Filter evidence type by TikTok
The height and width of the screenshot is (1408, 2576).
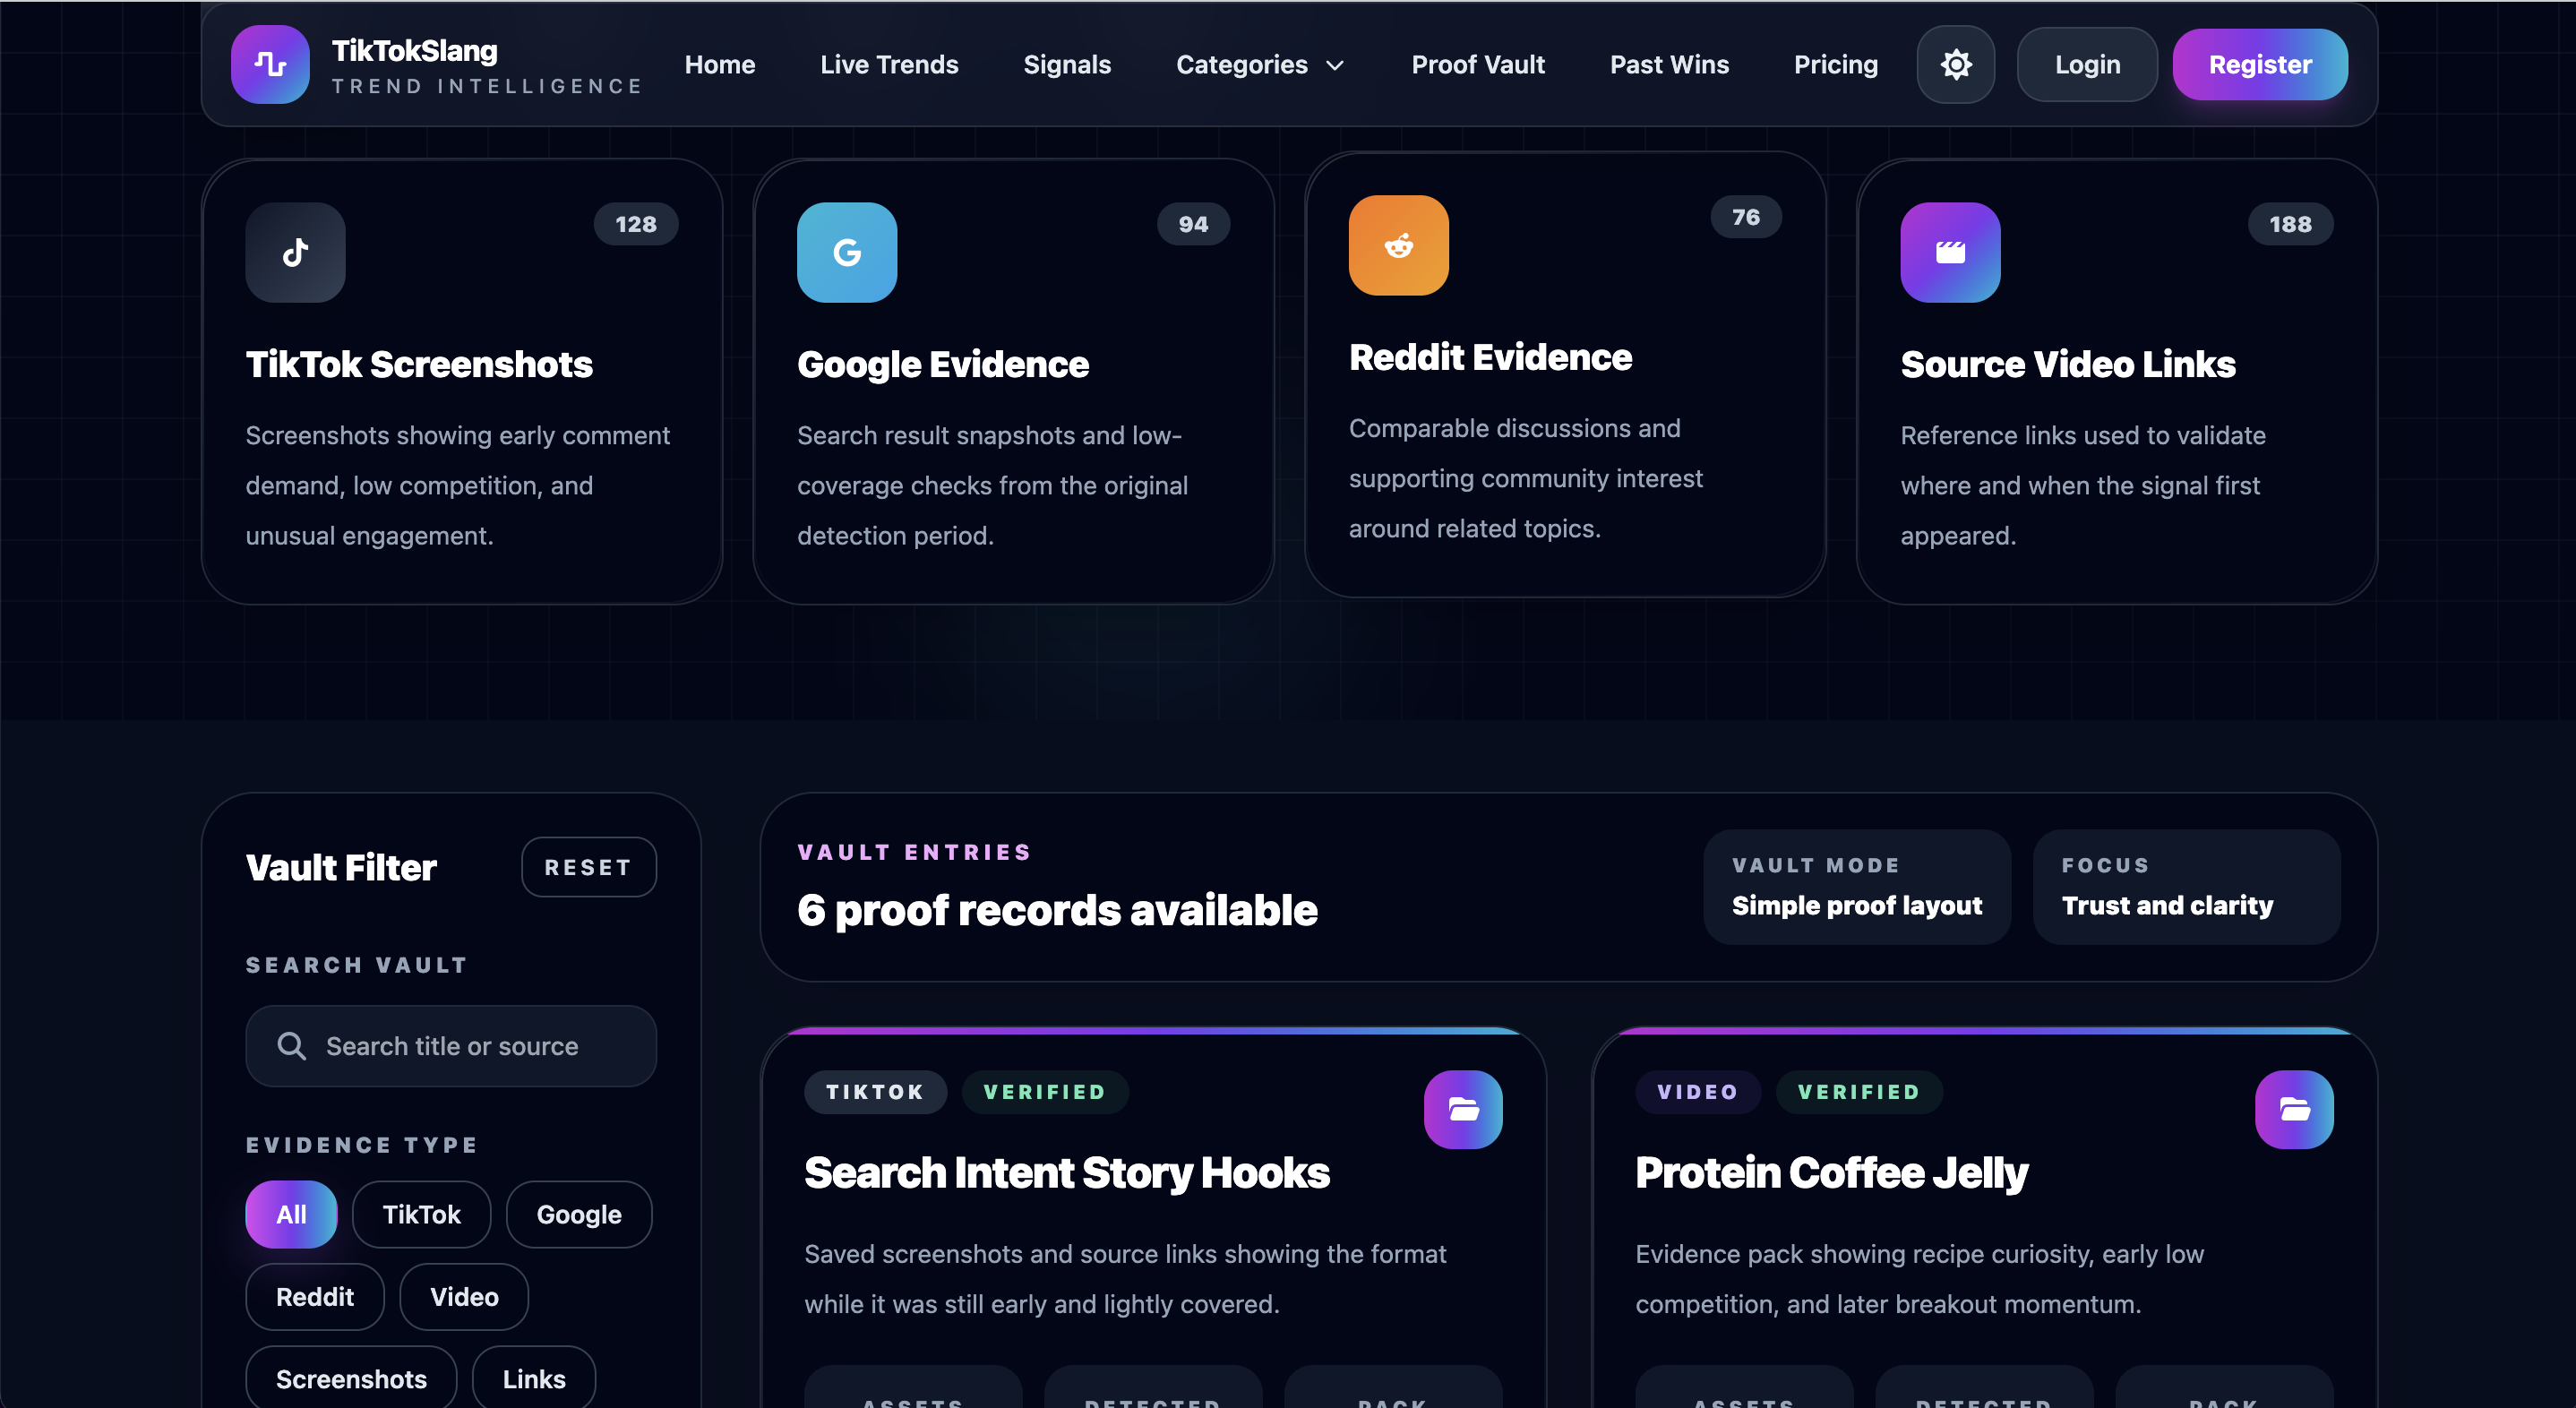[421, 1214]
